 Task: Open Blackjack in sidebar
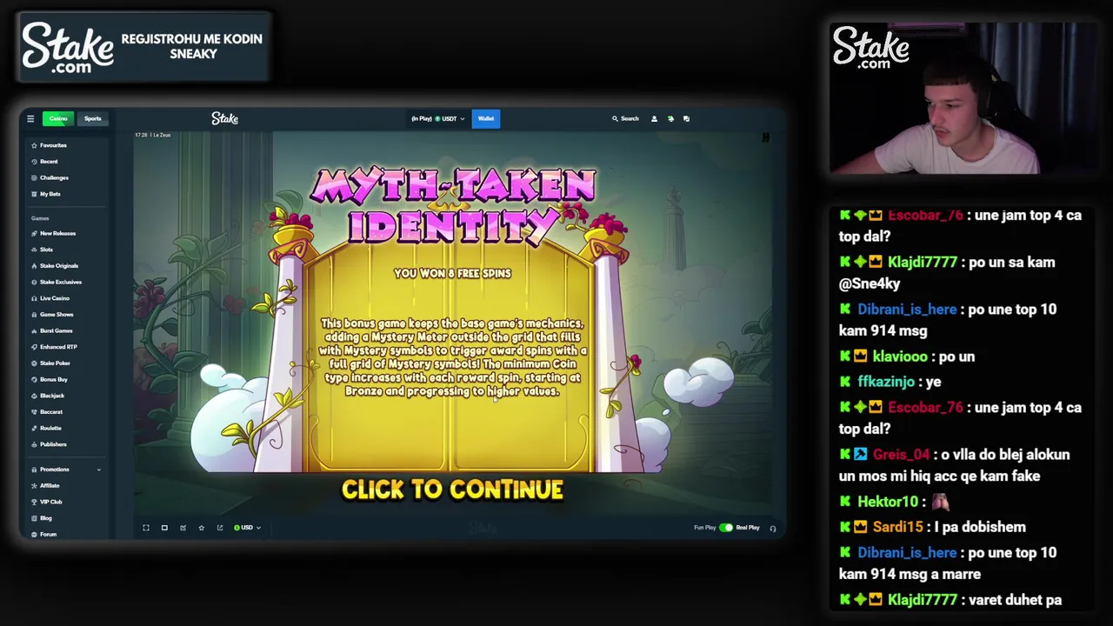pyautogui.click(x=48, y=396)
